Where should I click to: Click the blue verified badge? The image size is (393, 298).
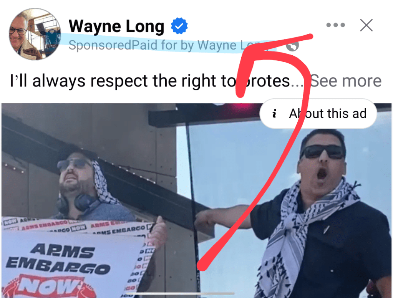(x=179, y=26)
